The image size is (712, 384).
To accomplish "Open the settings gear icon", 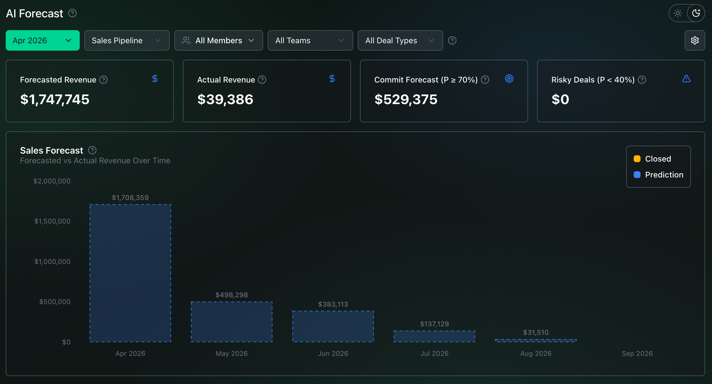I will pyautogui.click(x=695, y=40).
